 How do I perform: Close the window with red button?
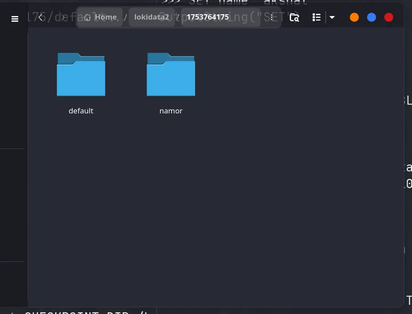click(x=388, y=17)
